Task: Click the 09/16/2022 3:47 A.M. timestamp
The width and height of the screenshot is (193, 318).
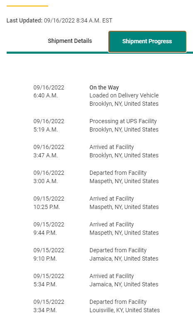Action: (x=49, y=151)
